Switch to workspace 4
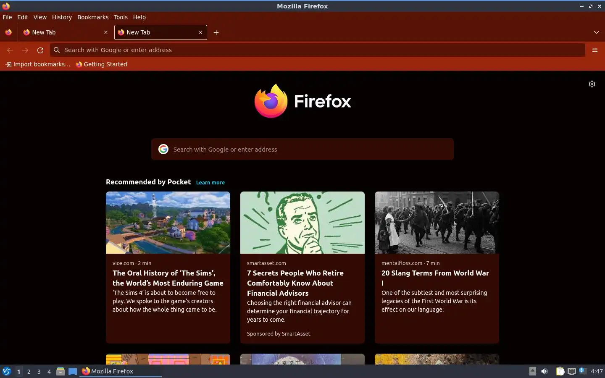 pos(49,371)
